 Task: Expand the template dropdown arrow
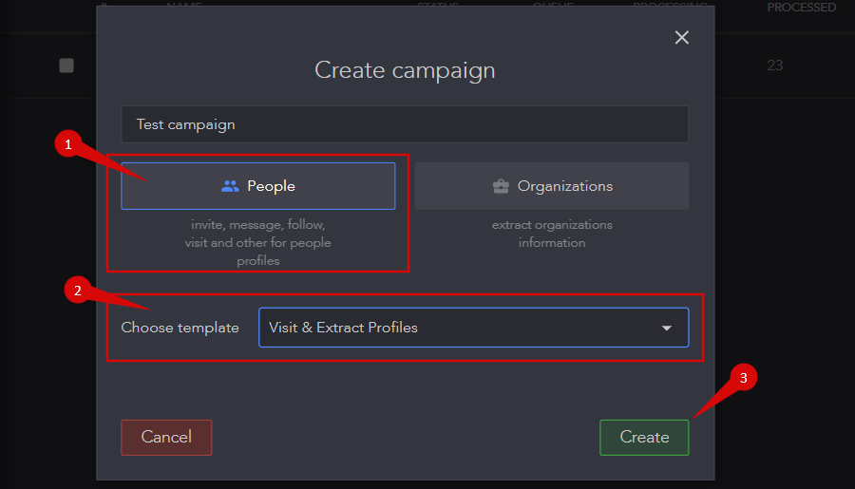667,328
